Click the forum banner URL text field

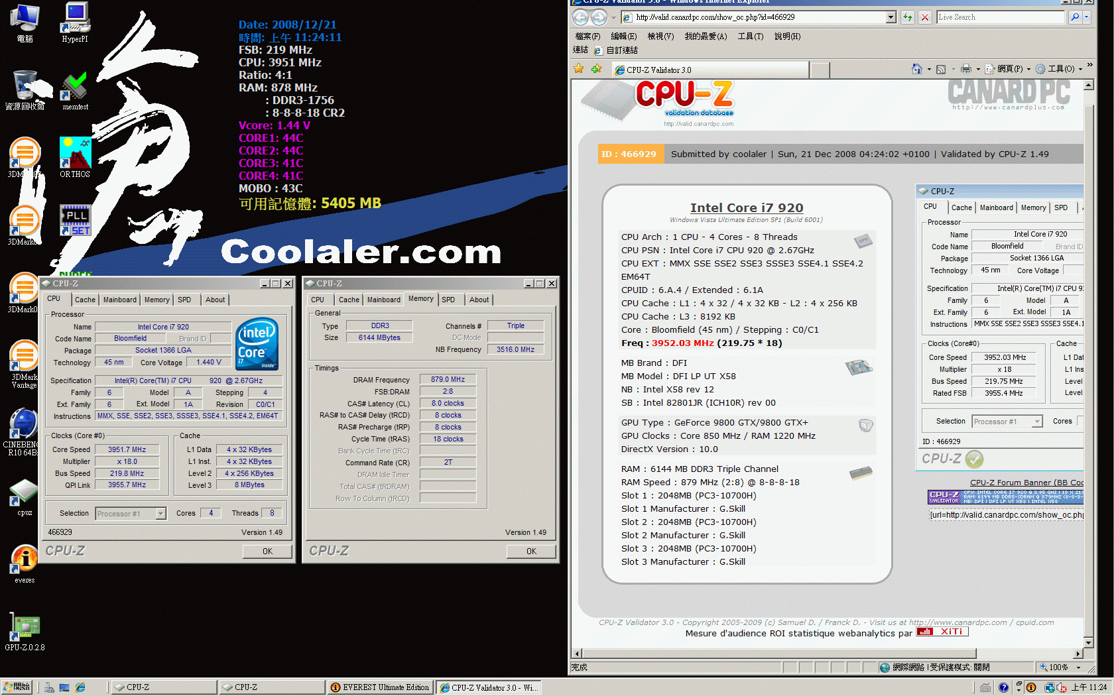click(1005, 515)
